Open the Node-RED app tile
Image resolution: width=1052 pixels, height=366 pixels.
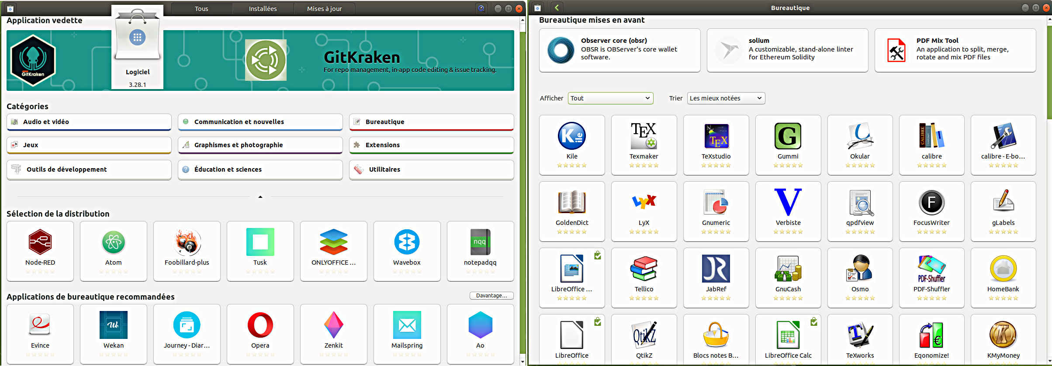click(x=40, y=251)
